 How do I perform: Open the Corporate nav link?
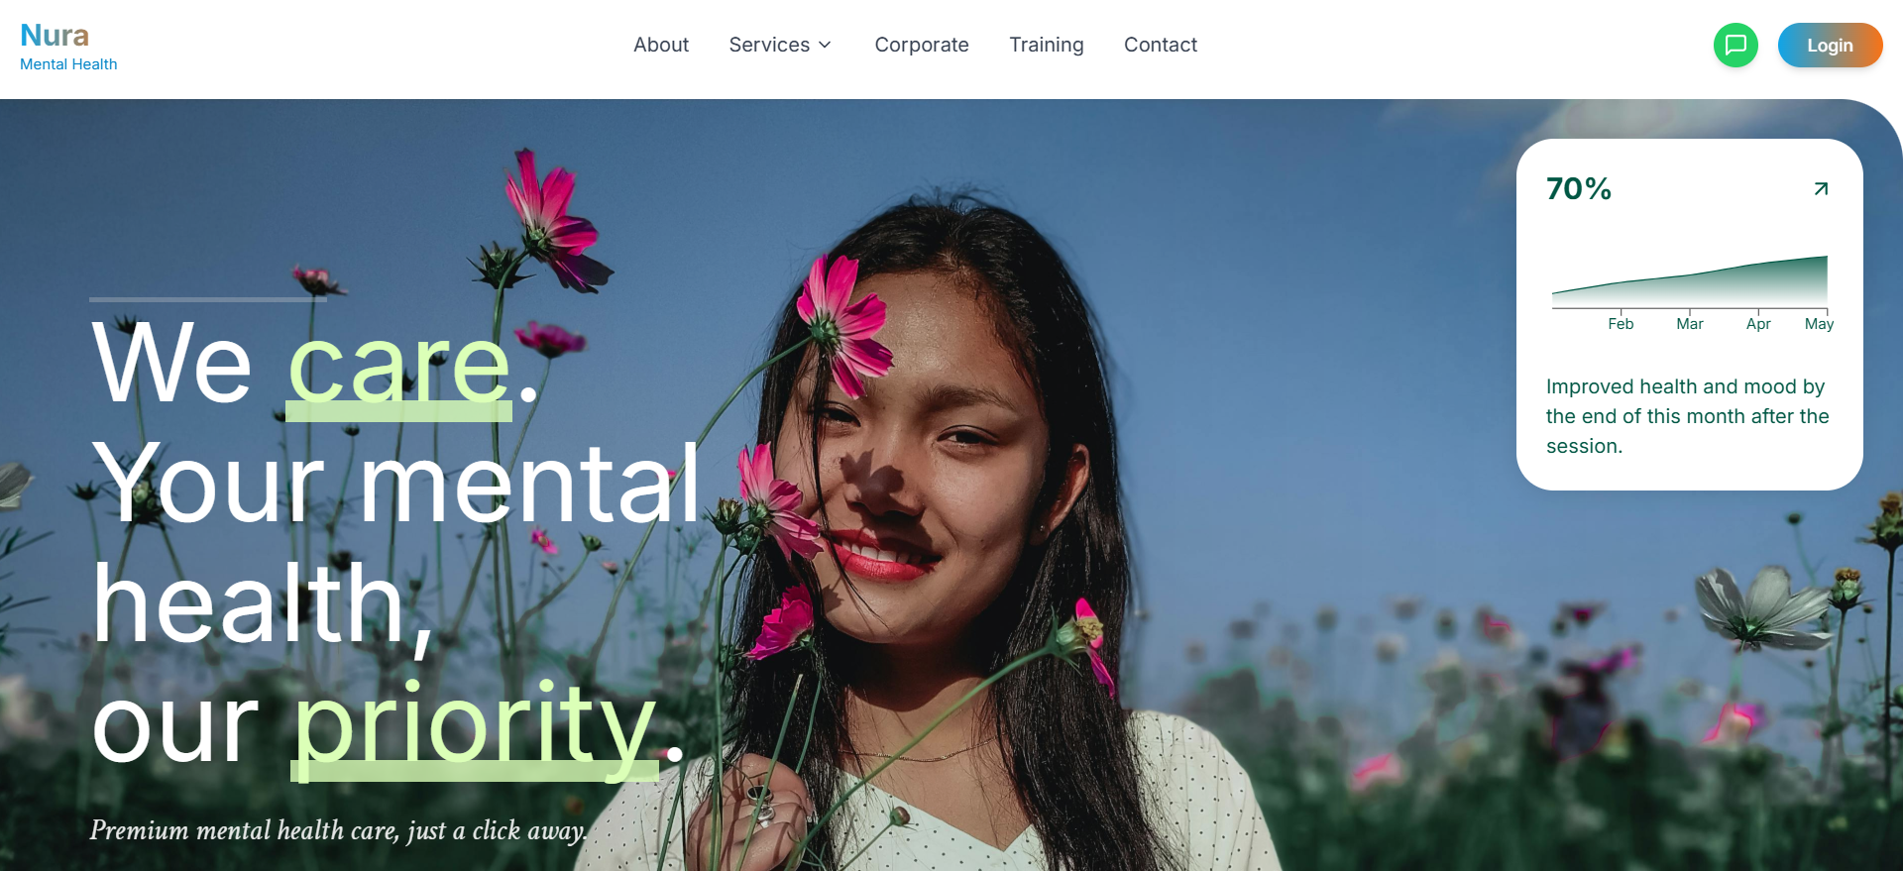[922, 45]
